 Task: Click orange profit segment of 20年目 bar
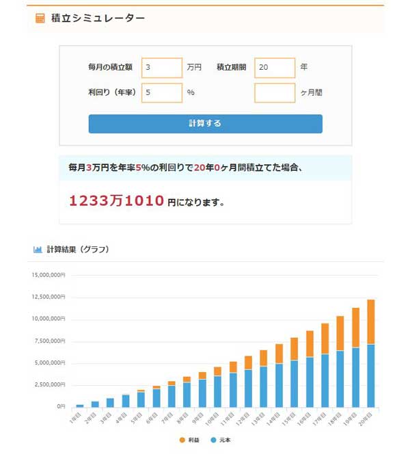[371, 322]
